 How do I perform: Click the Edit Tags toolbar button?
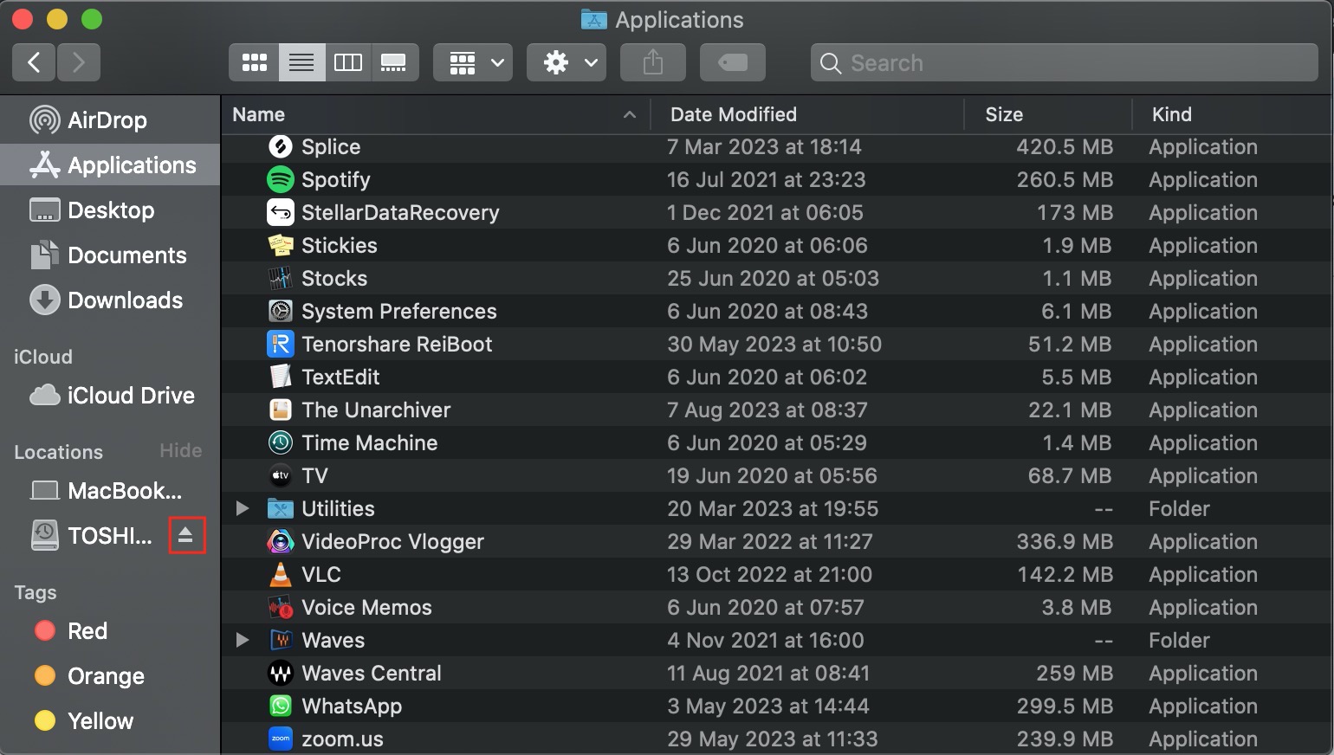(x=733, y=62)
